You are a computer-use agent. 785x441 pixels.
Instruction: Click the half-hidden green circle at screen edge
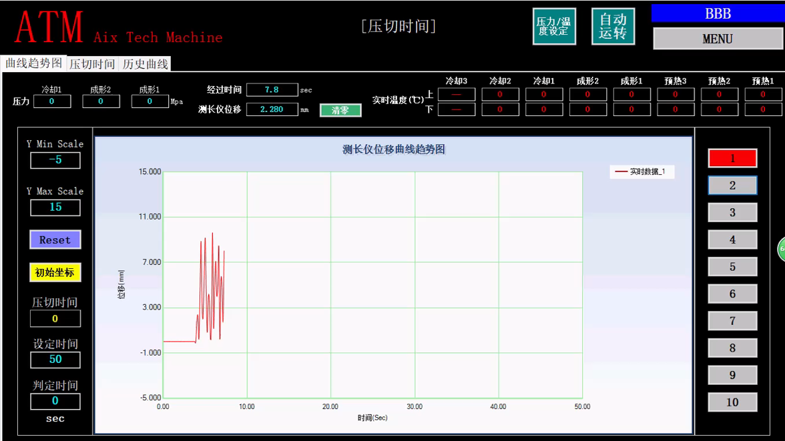(782, 249)
